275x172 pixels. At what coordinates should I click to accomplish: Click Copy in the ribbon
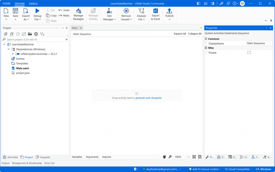click(x=51, y=16)
